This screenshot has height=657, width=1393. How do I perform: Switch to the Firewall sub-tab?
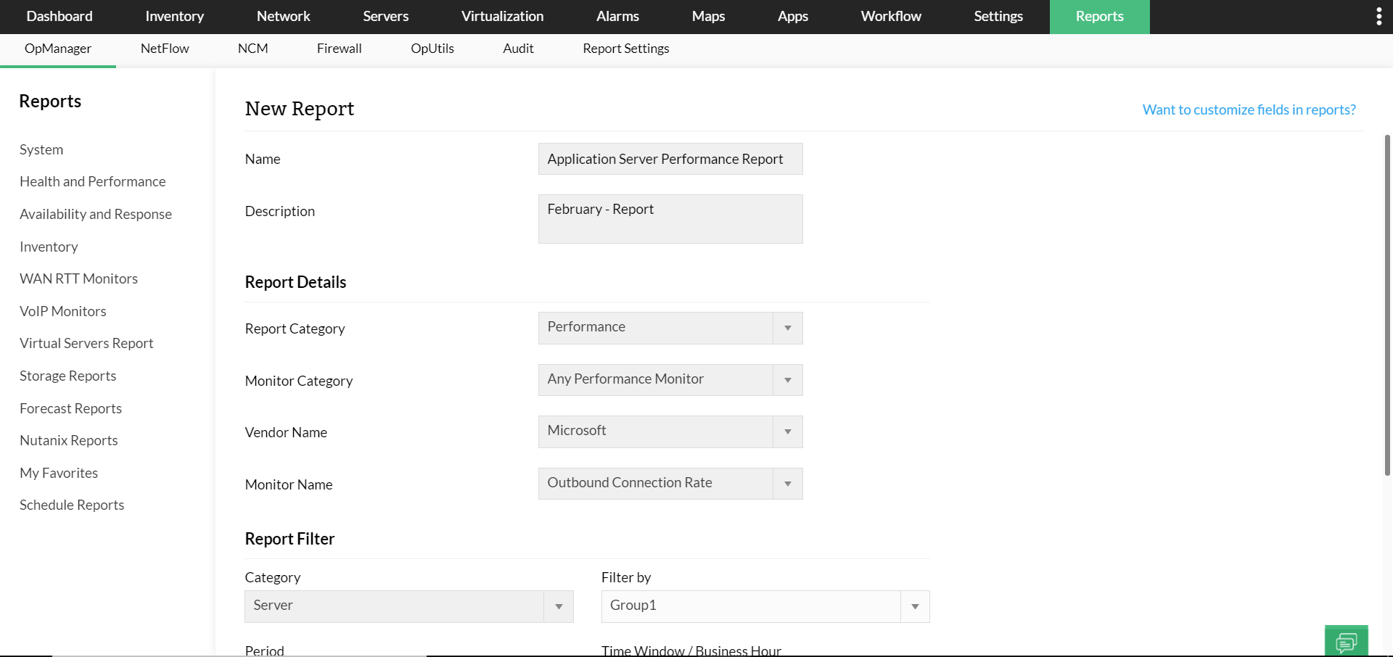pos(339,49)
